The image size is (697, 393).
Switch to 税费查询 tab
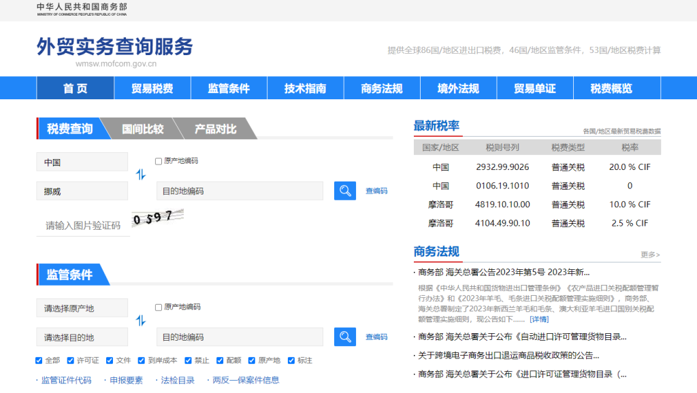point(70,129)
